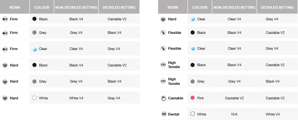Click the Firm resin icon beside Black
This screenshot has height=120, width=298.
pyautogui.click(x=5, y=19)
